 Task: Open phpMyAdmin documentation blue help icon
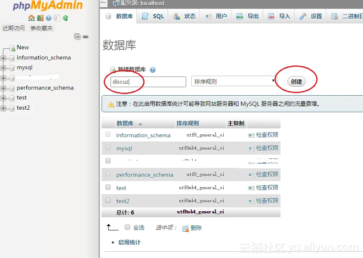pos(48,18)
